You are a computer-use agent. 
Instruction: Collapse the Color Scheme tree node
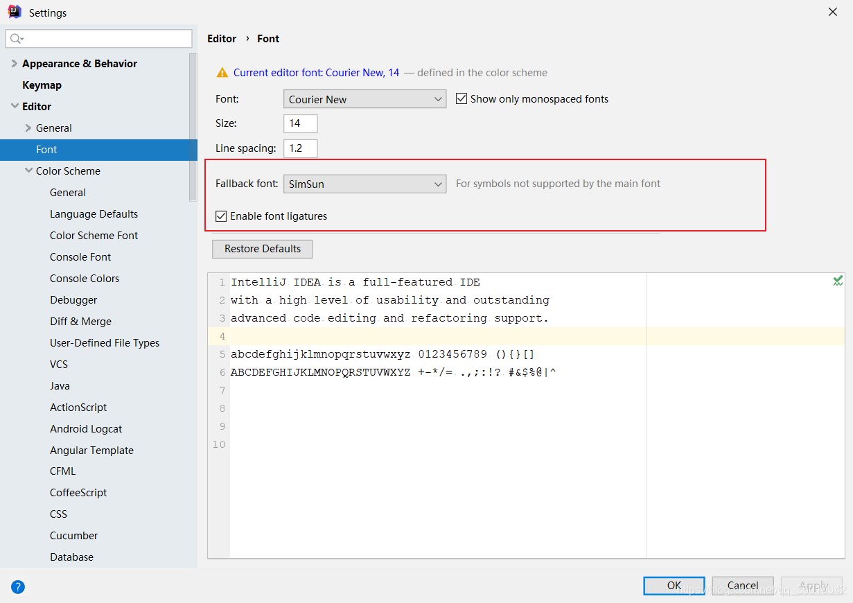[28, 171]
